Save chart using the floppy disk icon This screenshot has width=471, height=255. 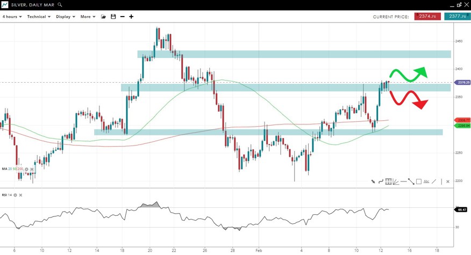(x=113, y=17)
